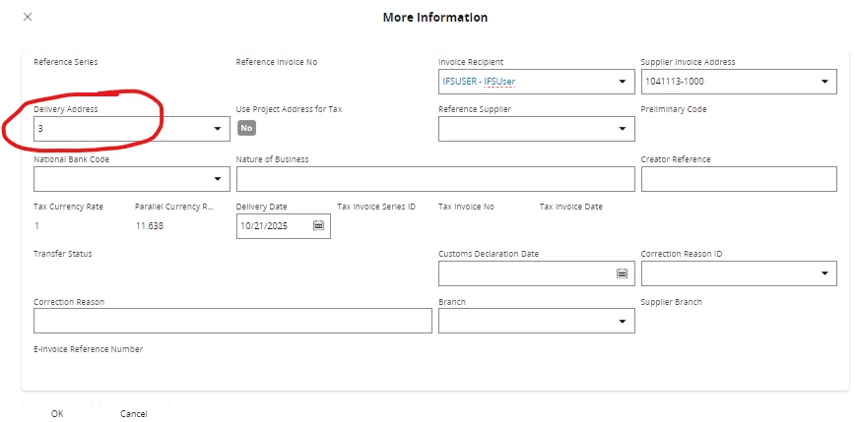Click the IFSUSER invoice recipient value
This screenshot has height=422, width=857.
click(x=480, y=82)
